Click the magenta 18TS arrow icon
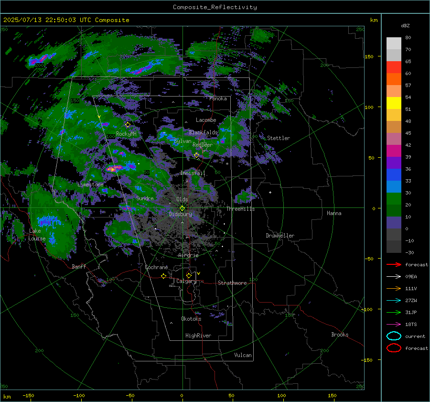430x402 pixels. pos(394,325)
